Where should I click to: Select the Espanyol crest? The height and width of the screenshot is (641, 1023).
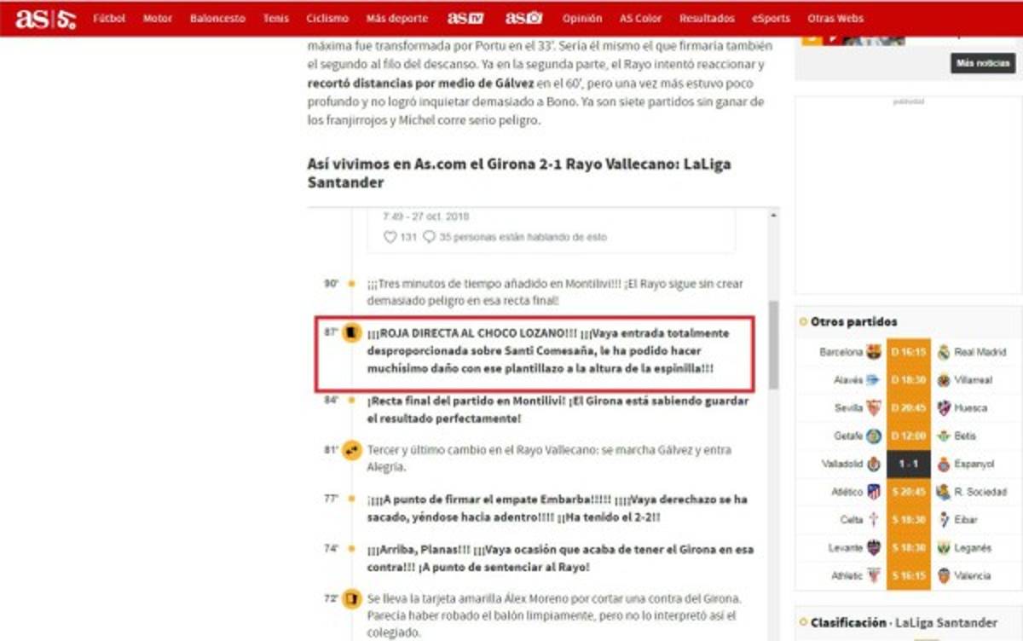coord(942,465)
